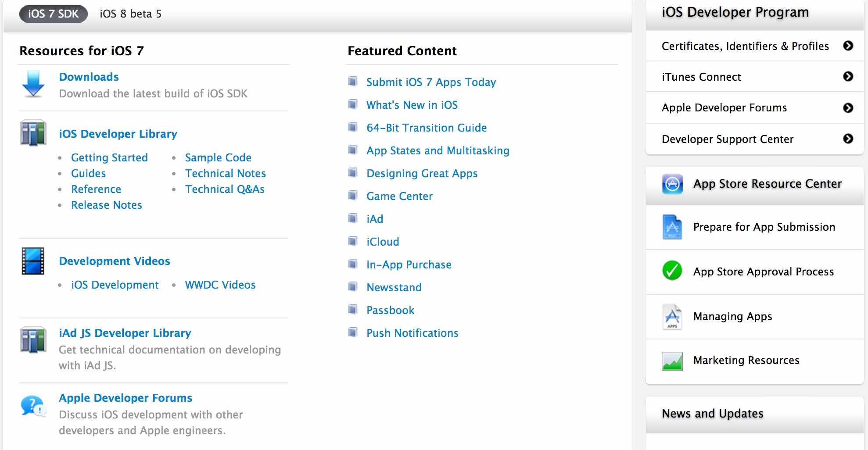Switch to the iOS 8 beta 5 tab

(x=131, y=14)
